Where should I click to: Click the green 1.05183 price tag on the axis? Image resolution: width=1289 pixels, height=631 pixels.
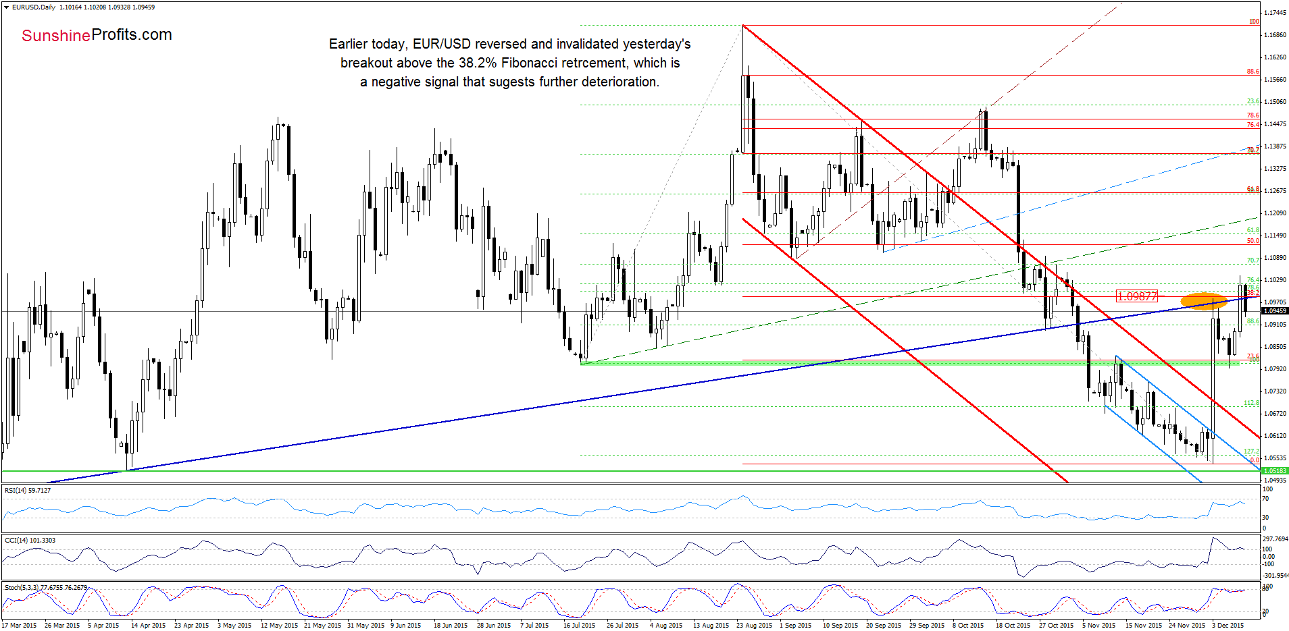coord(1275,470)
